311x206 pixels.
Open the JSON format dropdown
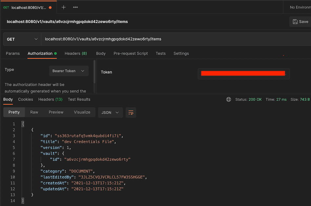tap(110, 113)
